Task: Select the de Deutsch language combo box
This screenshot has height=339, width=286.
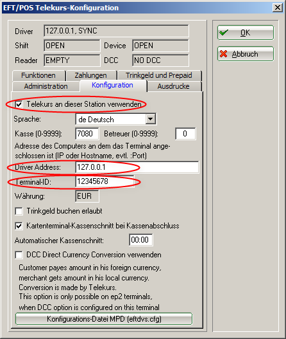Action: [x=116, y=119]
